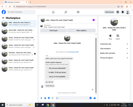This screenshot has height=107, width=133.
Task: Open Dawn conversation
Action: (x=19, y=61)
